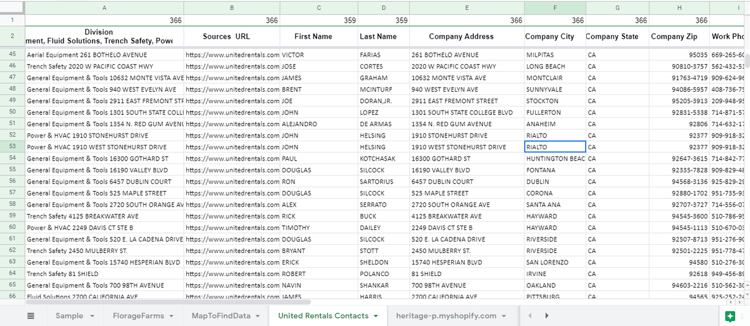Select the HUNTINGTON BEACH city cell
This screenshot has height=326, width=750.
(x=555, y=159)
